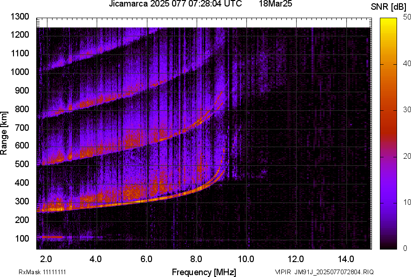Screen dimensions: 411x277
Task: Click the frequency tick label '8.0'
Action: (x=196, y=259)
